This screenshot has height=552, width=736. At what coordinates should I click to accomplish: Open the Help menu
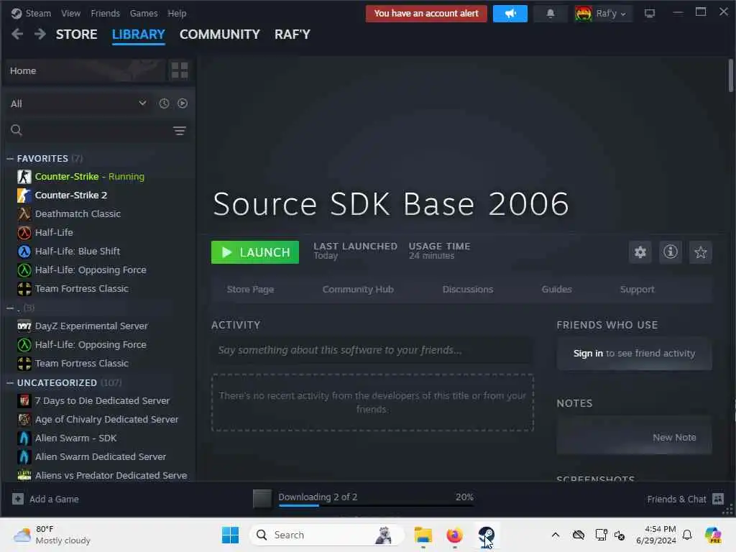click(177, 14)
